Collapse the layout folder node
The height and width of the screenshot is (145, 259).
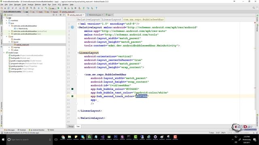(x=9, y=42)
